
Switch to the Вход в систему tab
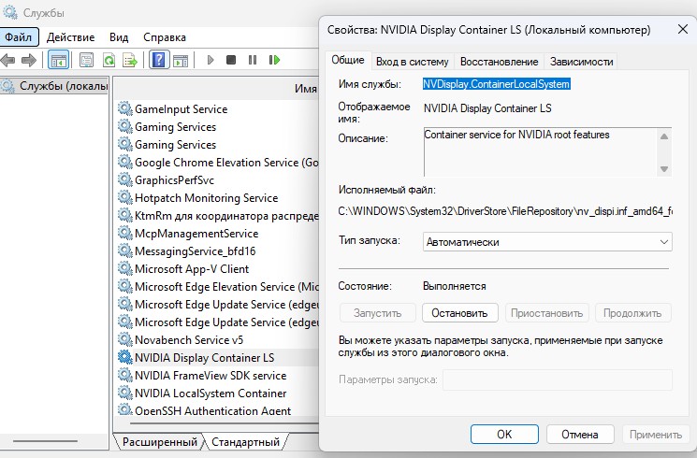pyautogui.click(x=412, y=62)
